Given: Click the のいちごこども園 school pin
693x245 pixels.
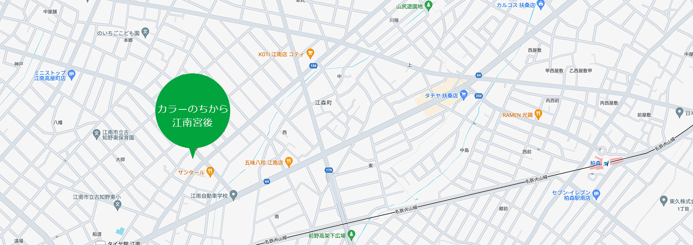Looking at the screenshot, I should [145, 32].
